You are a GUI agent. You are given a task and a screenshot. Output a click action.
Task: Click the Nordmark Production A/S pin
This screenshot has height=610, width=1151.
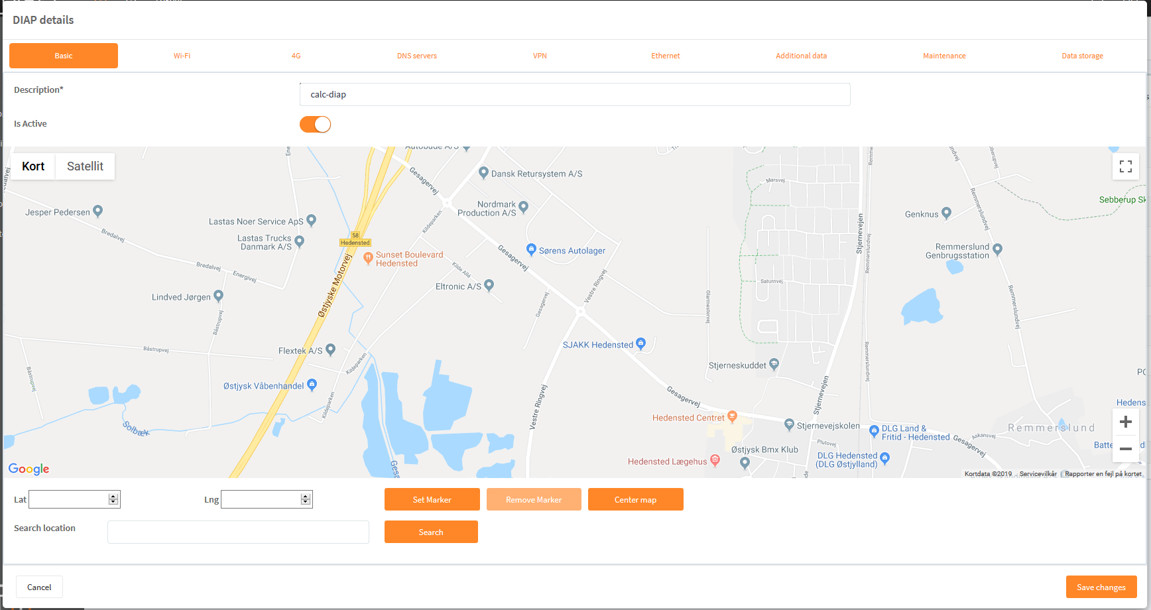click(x=523, y=207)
